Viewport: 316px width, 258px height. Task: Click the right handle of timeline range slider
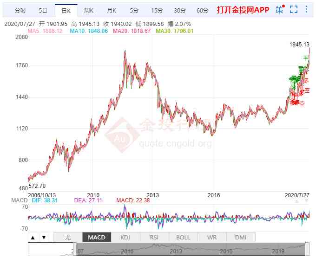[306, 250]
